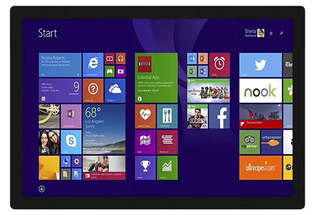Click the search magnifier icon
This screenshot has height=215, width=315.
[x=282, y=33]
